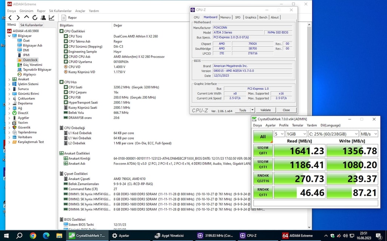The image size is (387, 241).
Task: Select Taşınabilir Bilgisayar tree item
Action: [x=37, y=70]
